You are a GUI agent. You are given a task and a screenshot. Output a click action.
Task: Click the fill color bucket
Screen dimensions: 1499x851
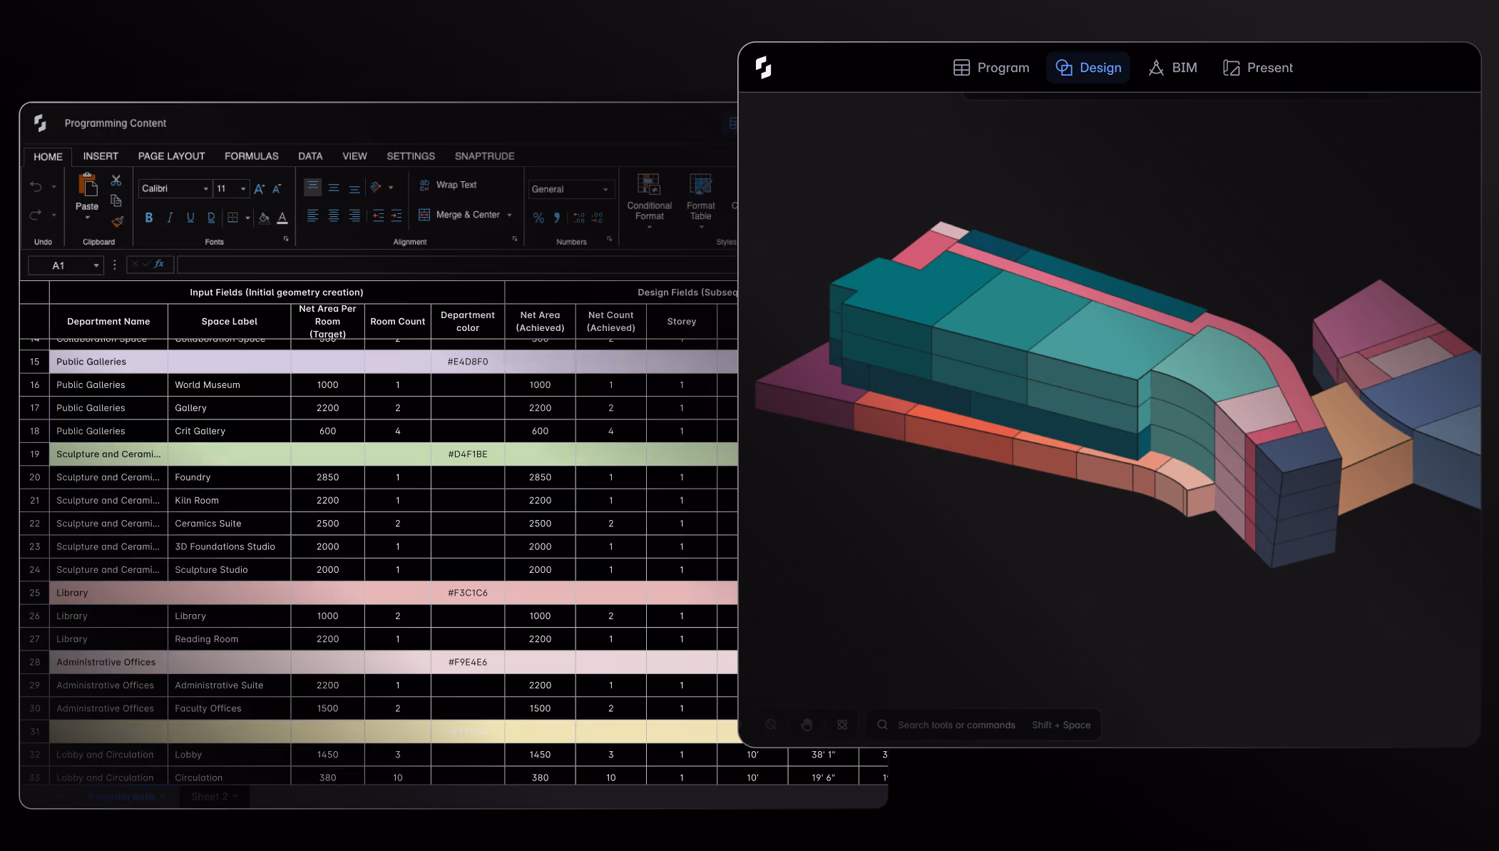click(x=264, y=218)
